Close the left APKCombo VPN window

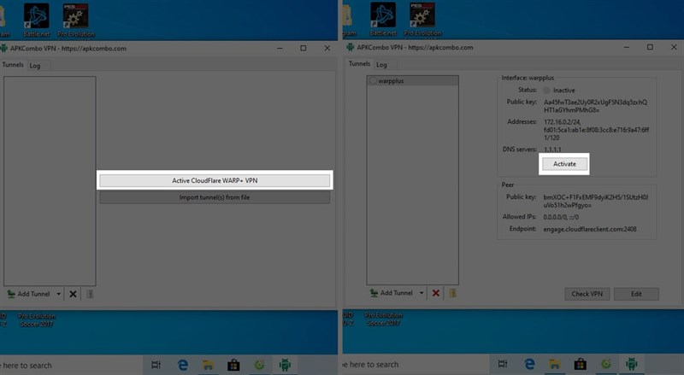[x=327, y=48]
